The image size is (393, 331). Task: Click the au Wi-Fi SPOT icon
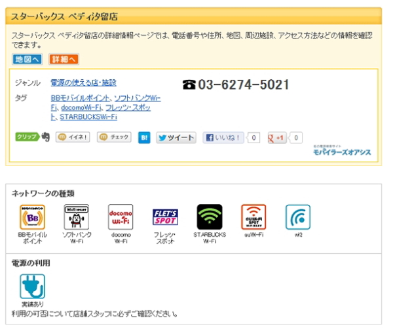253,217
